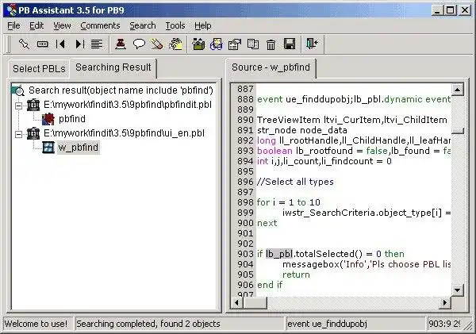Click the horizontal scrollbar thumb in source
The height and width of the screenshot is (334, 476).
255,303
